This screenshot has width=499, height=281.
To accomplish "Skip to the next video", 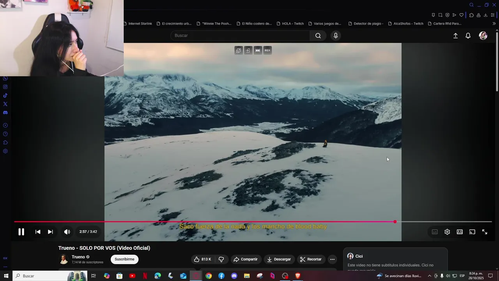I will [50, 232].
